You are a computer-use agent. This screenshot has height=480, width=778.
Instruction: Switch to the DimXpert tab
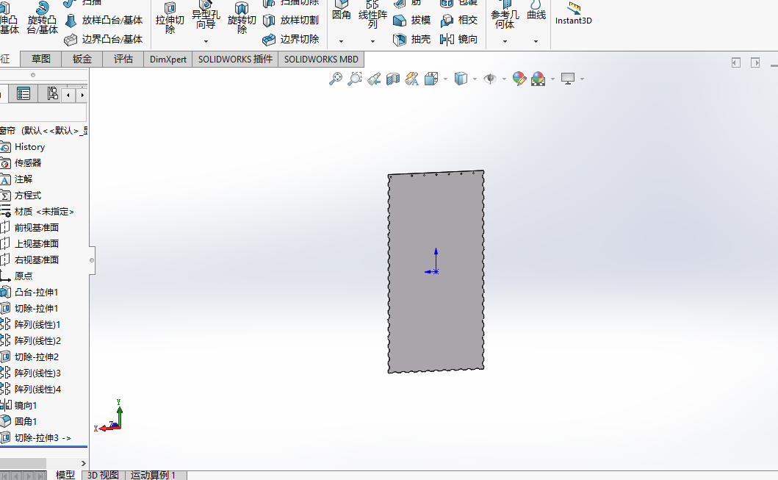click(168, 59)
